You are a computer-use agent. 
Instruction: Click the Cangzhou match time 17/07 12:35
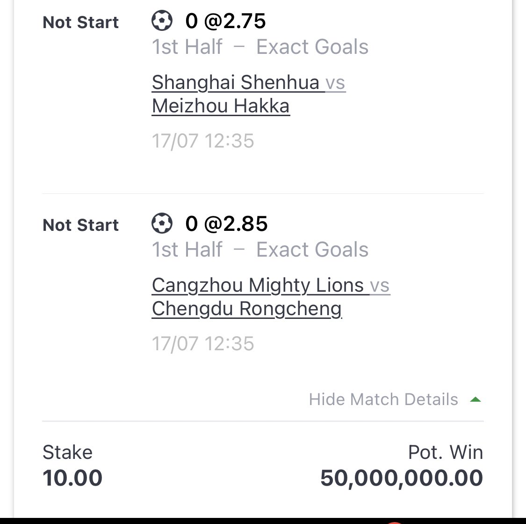pos(203,343)
